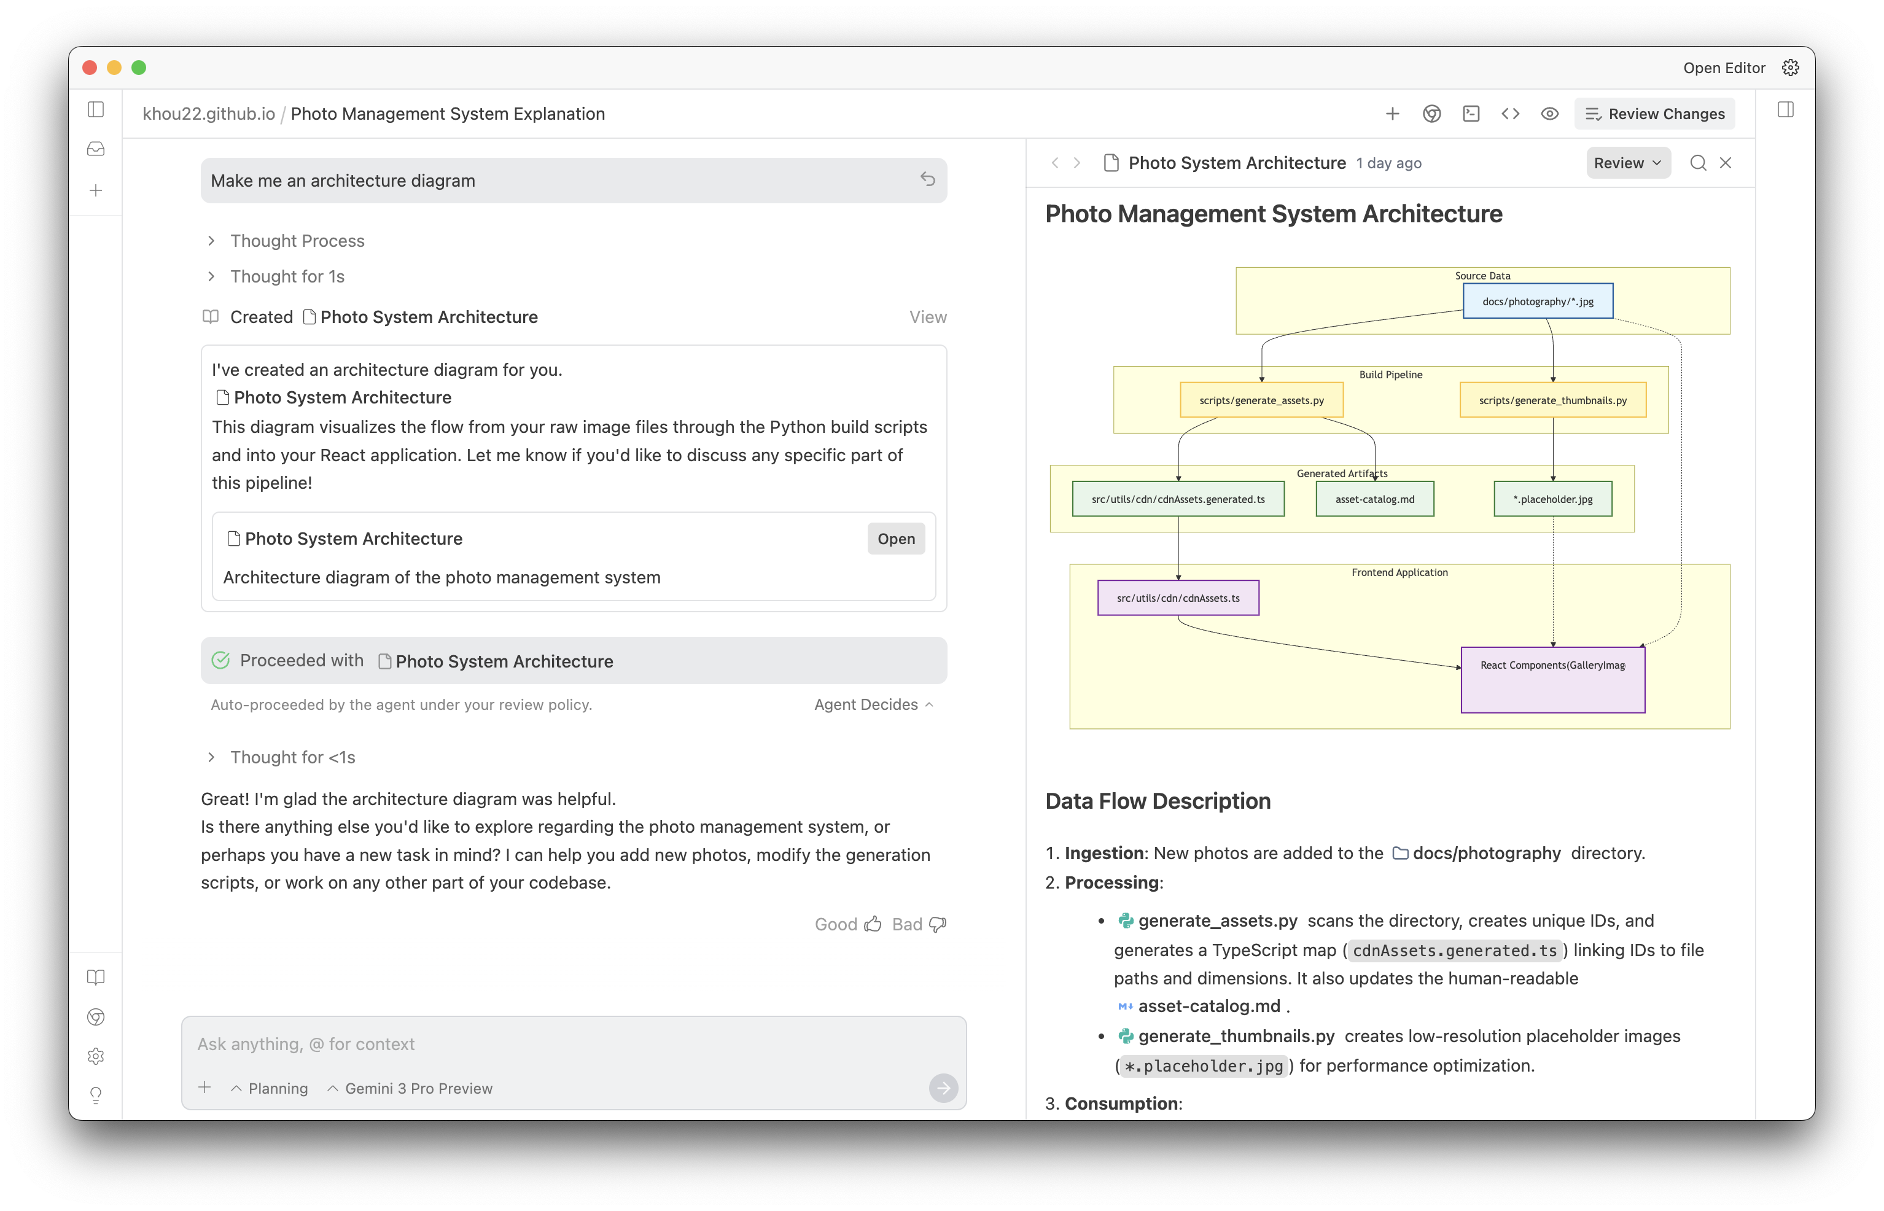The width and height of the screenshot is (1884, 1211).
Task: Expand the Thought Process section
Action: point(297,241)
